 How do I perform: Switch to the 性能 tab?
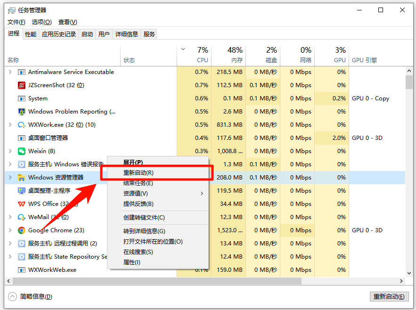coord(31,34)
